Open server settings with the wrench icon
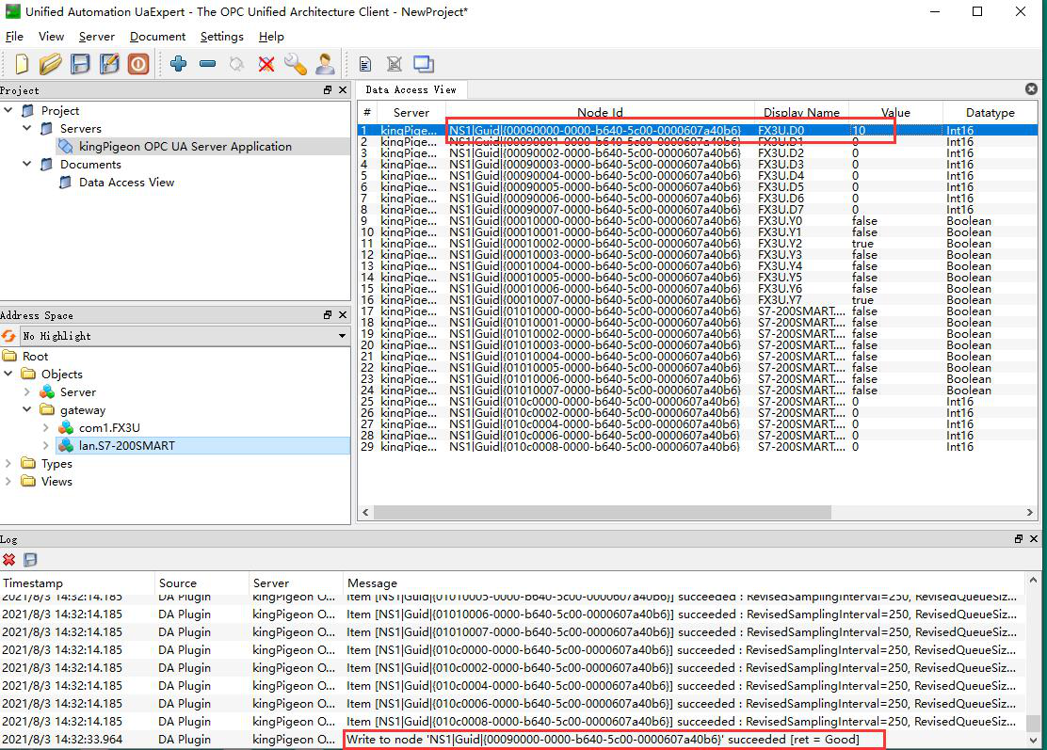This screenshot has width=1047, height=750. pyautogui.click(x=296, y=64)
